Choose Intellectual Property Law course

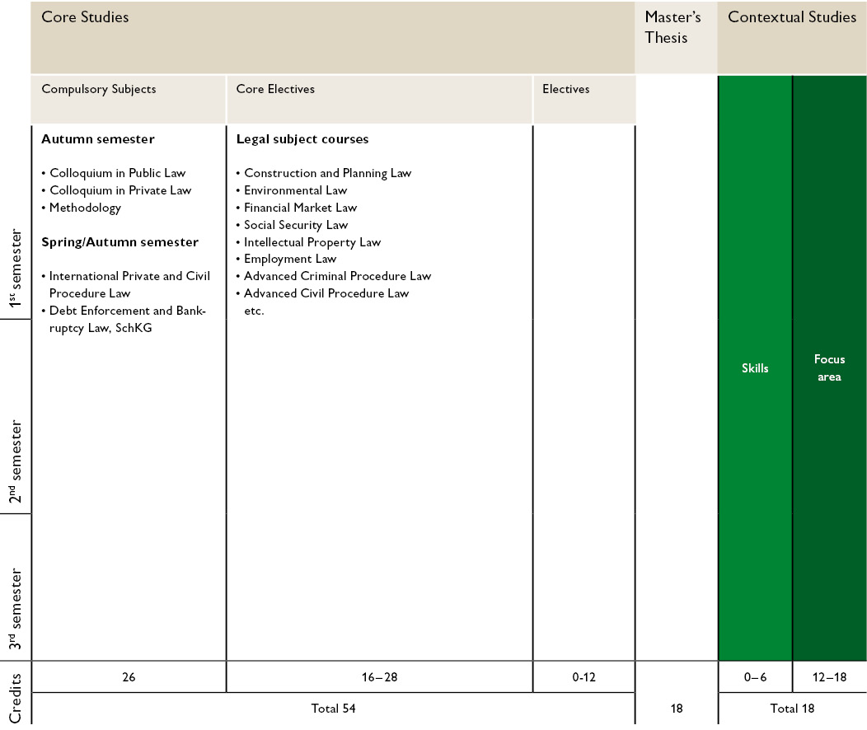pyautogui.click(x=312, y=242)
